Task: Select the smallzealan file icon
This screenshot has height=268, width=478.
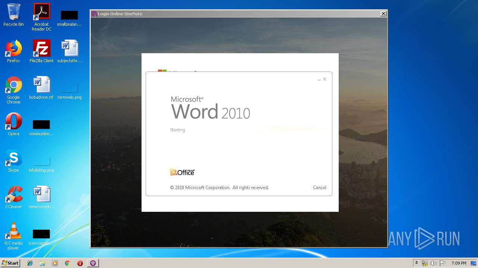Action: point(69,17)
